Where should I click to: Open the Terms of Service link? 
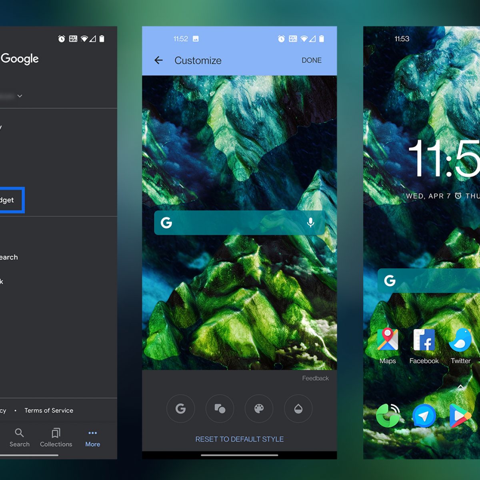point(49,410)
